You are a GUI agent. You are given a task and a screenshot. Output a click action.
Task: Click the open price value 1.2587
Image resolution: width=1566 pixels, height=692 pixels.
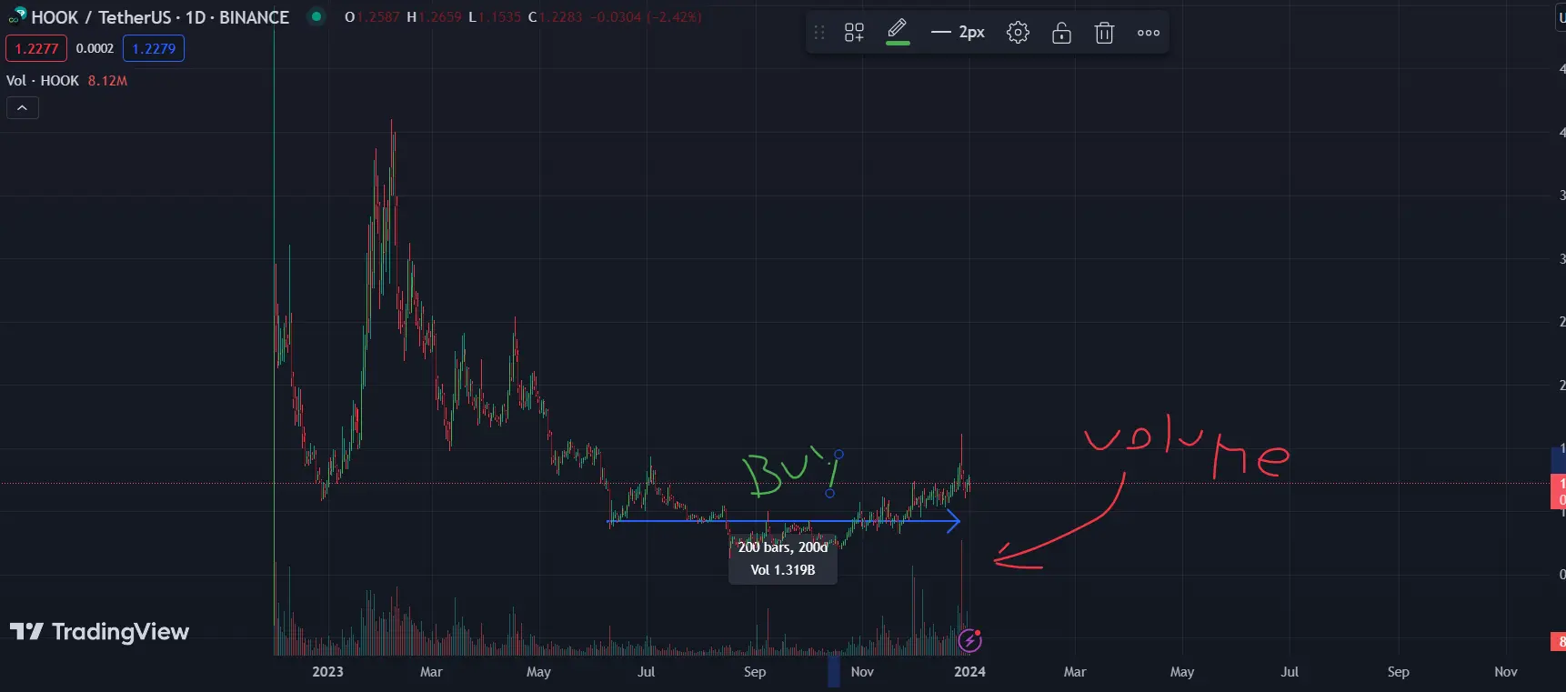pyautogui.click(x=377, y=17)
